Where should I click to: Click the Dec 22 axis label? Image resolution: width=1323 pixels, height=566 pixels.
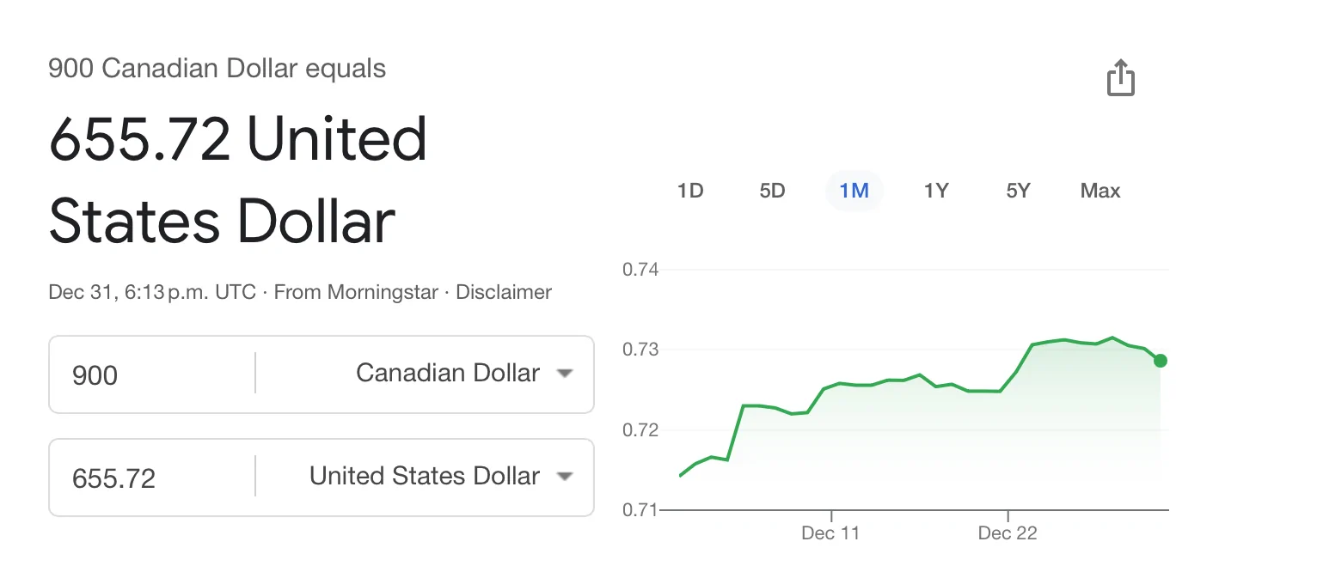click(x=1008, y=533)
